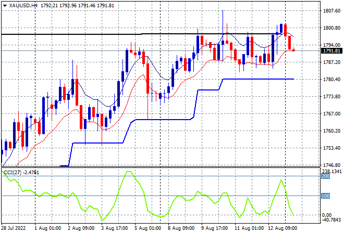Click CCI scale value 238.1341
344x234 pixels.
pyautogui.click(x=331, y=171)
